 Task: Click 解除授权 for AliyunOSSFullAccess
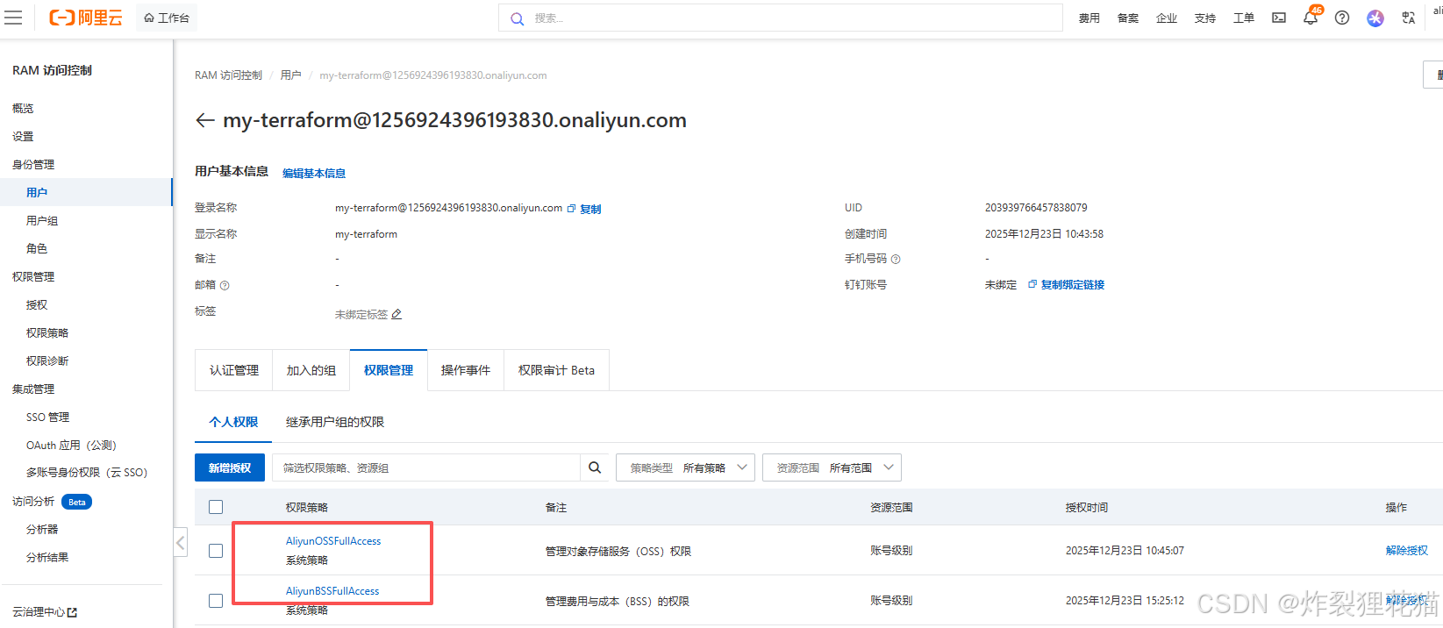tap(1407, 551)
